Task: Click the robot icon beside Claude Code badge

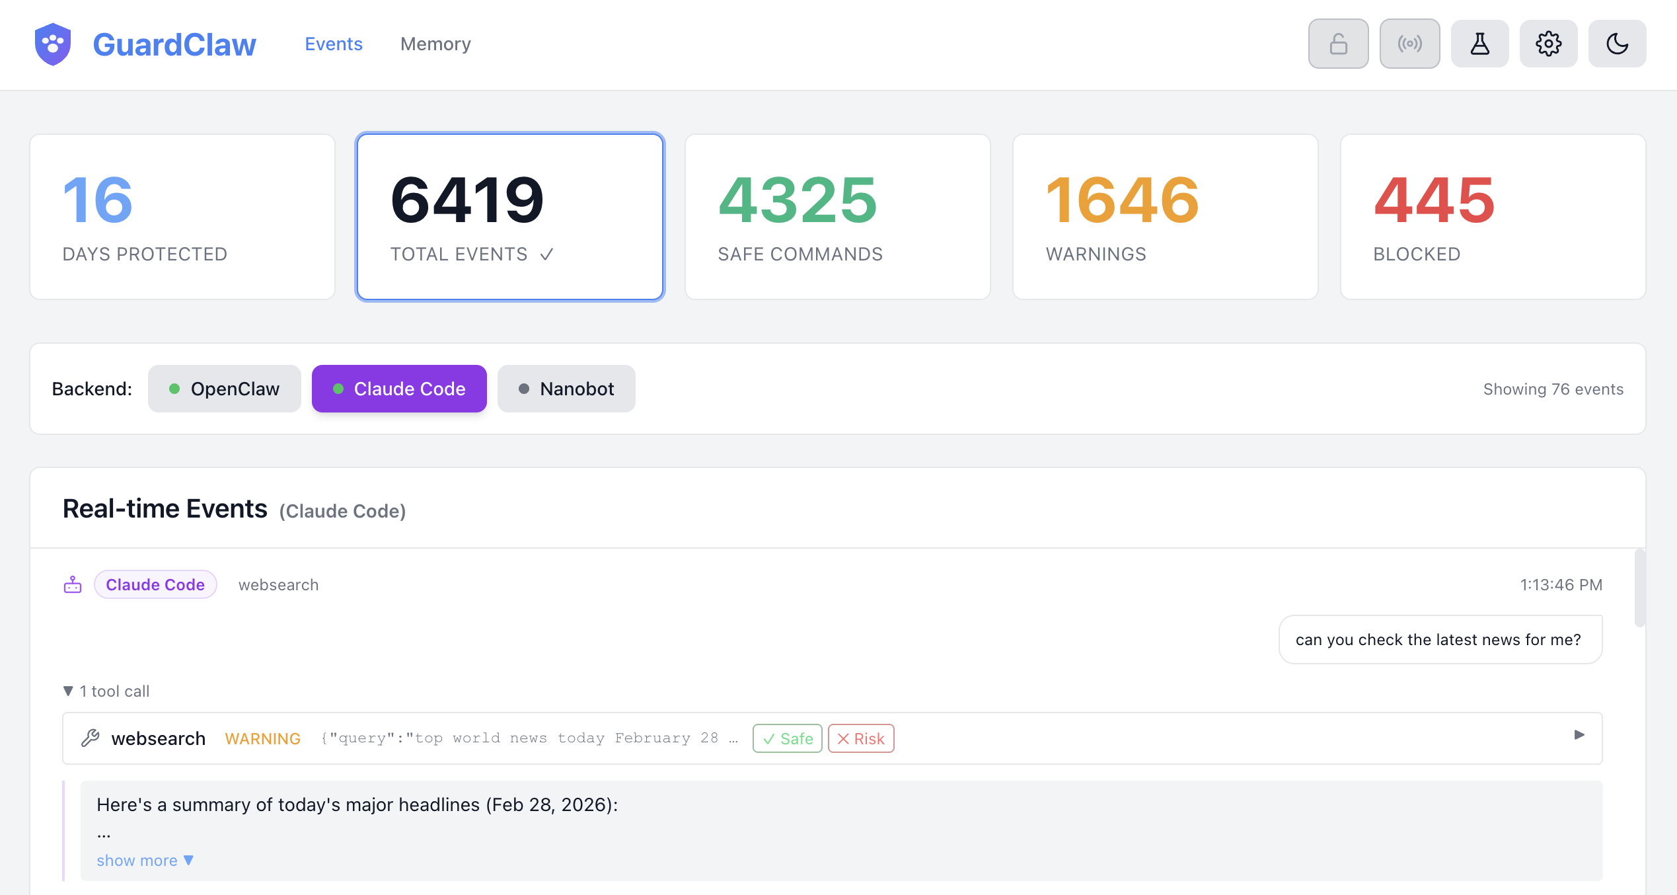Action: pyautogui.click(x=73, y=584)
